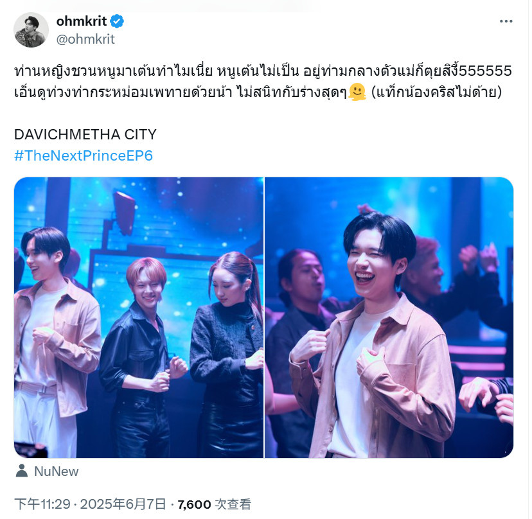Click the first Thai line ending 555555
This screenshot has height=519, width=532.
263,71
